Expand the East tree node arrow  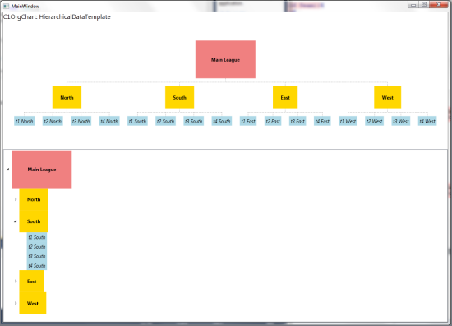tap(16, 282)
